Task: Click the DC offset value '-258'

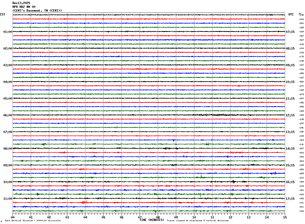Action: click(301, 74)
